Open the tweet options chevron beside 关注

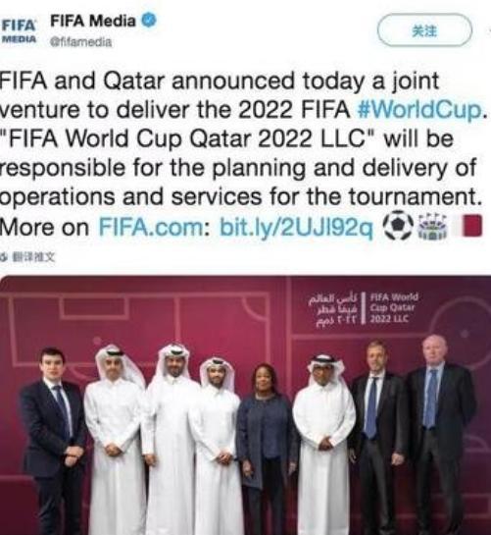[489, 30]
